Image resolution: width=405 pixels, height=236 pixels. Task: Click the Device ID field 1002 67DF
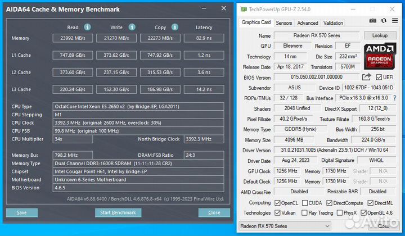tap(369, 88)
